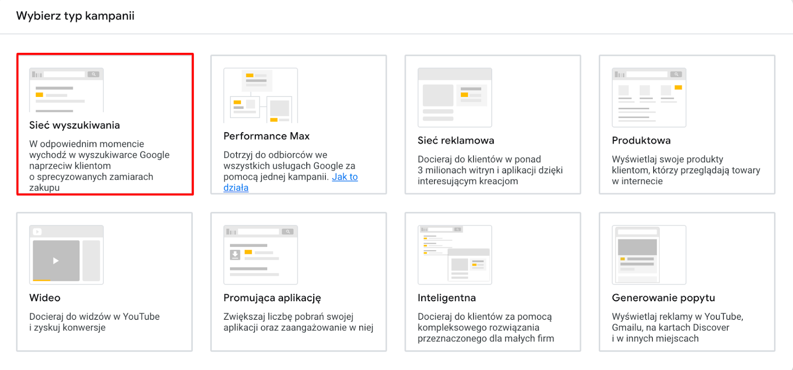Click the Wideo description about YouTube widzów
This screenshot has width=793, height=370.
[x=95, y=322]
